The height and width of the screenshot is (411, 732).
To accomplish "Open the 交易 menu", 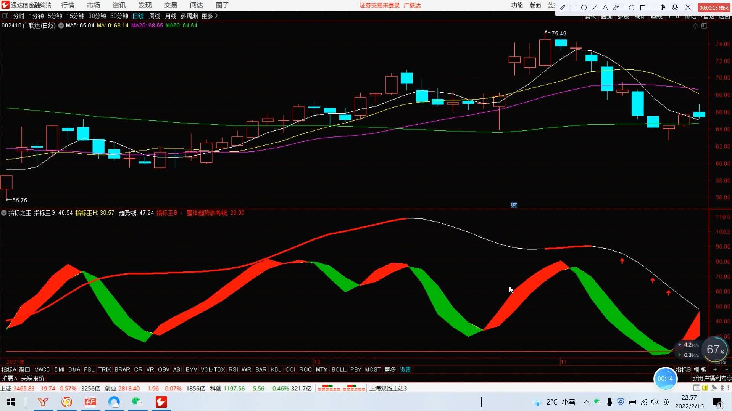I will [171, 5].
